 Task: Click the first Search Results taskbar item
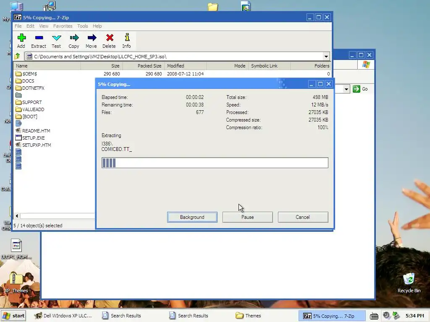(121, 316)
